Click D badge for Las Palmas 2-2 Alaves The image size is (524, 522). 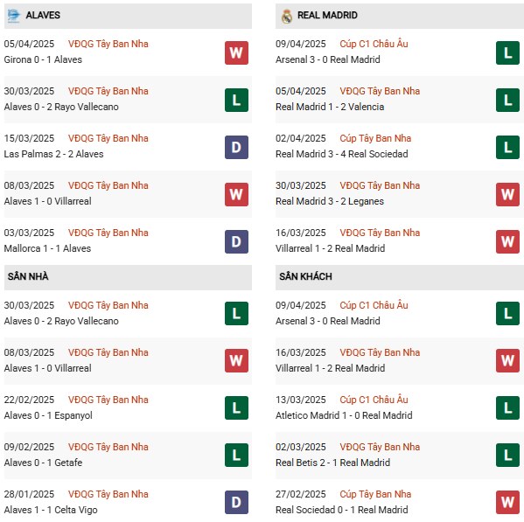pyautogui.click(x=236, y=147)
